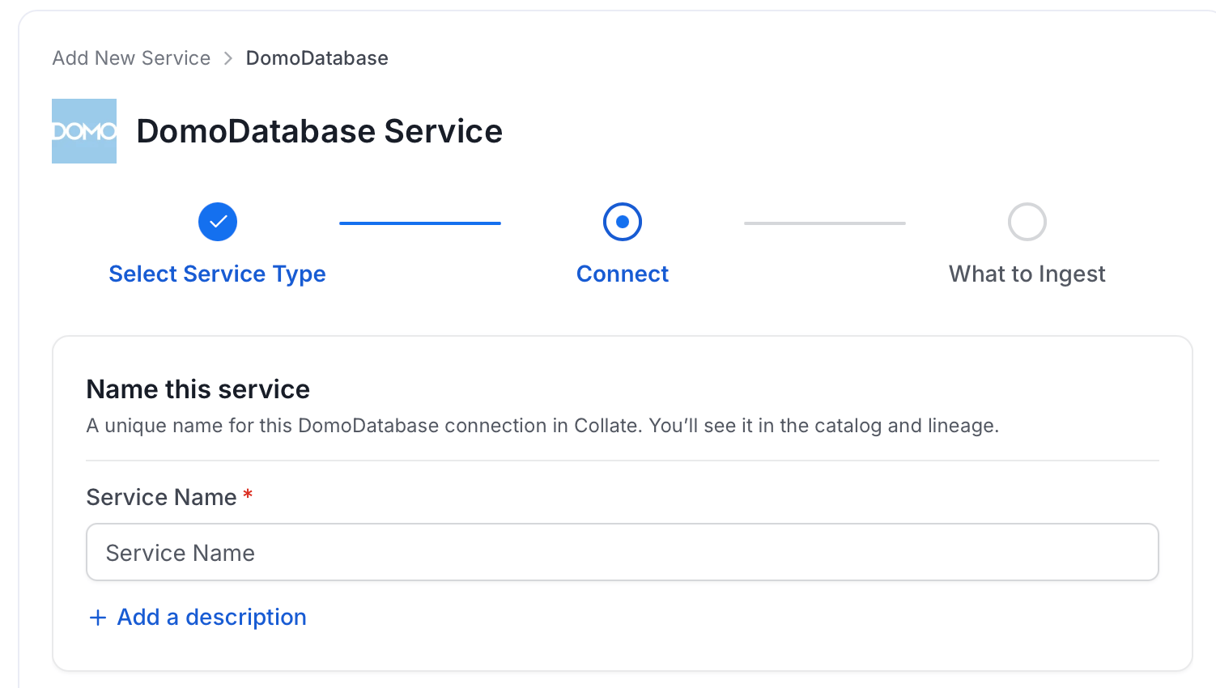Open the Add New Service breadcrumb link
The width and height of the screenshot is (1216, 688).
[131, 58]
